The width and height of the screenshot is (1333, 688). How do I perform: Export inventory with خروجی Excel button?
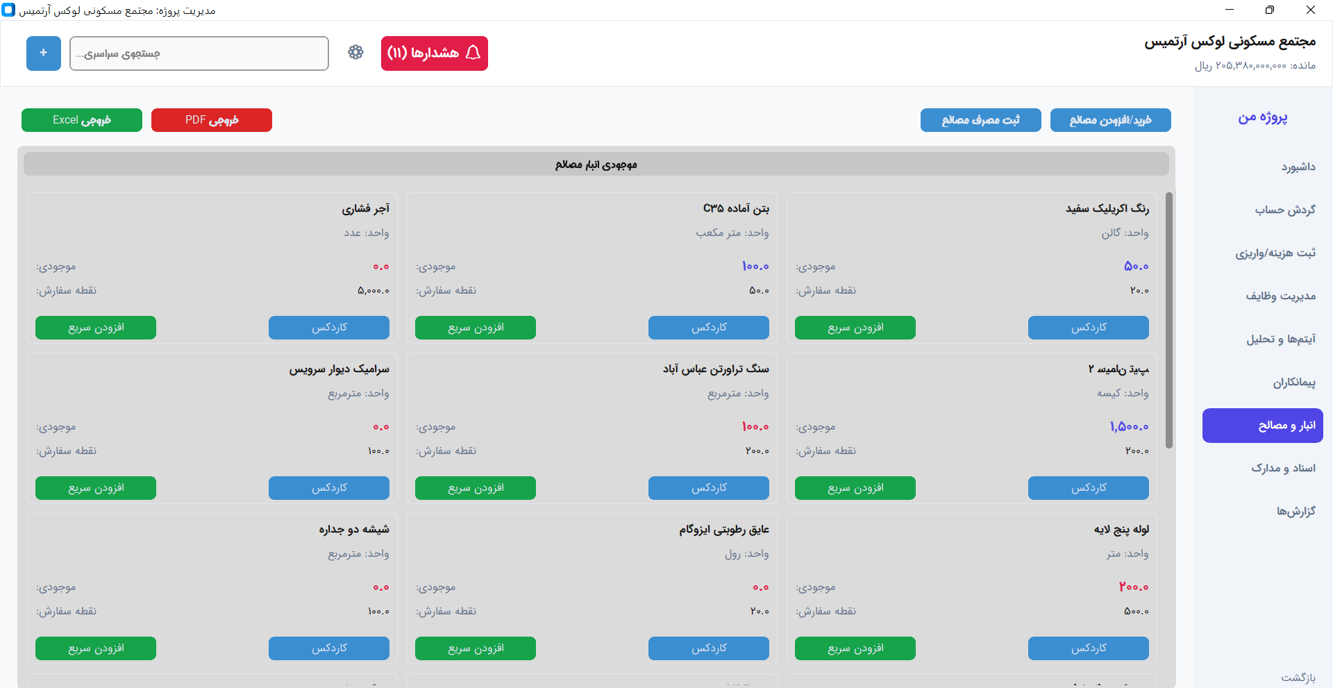81,119
